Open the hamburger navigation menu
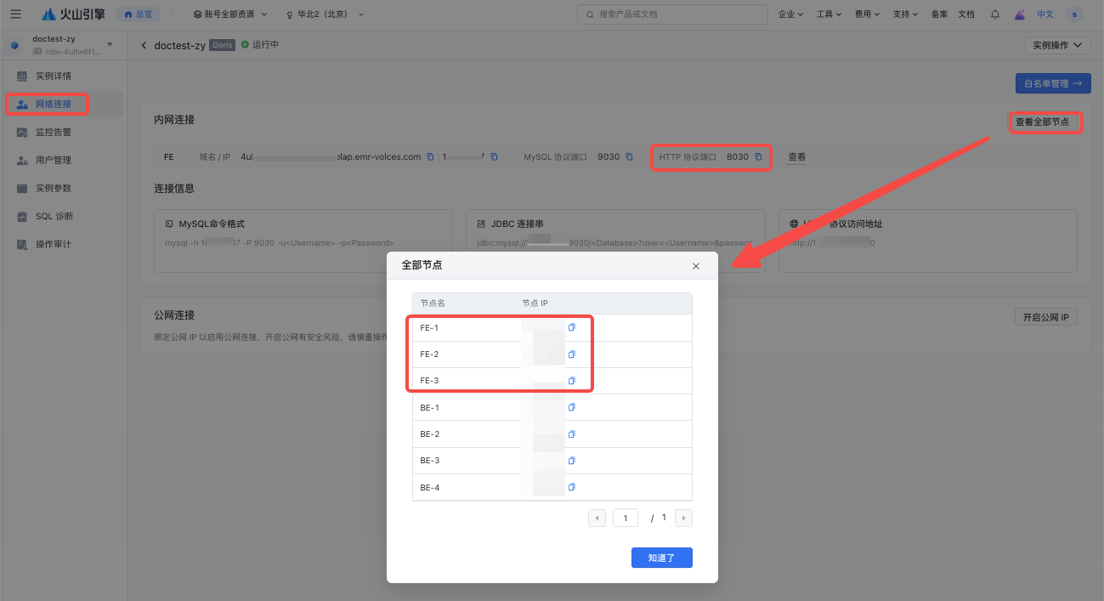Screen dimensions: 1104x601 [15, 14]
